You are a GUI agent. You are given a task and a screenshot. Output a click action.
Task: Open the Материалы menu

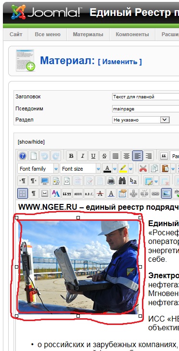pos(88,35)
